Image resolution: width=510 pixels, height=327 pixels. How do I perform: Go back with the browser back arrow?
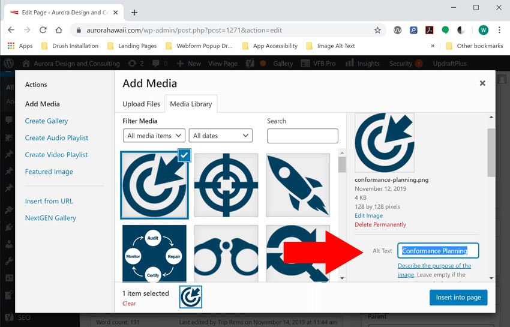(11, 30)
